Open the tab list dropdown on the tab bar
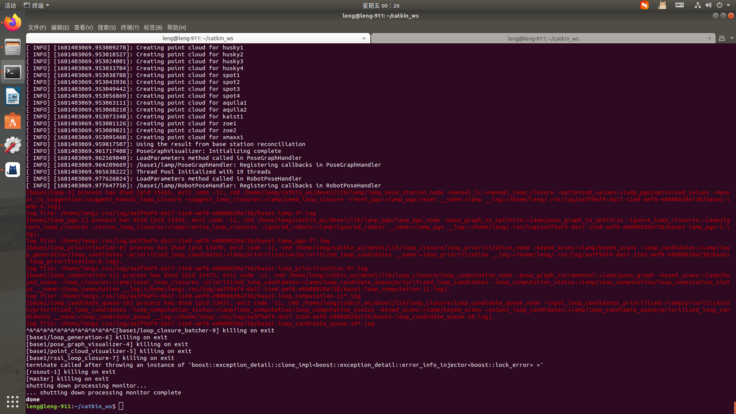This screenshot has width=736, height=414. point(733,38)
